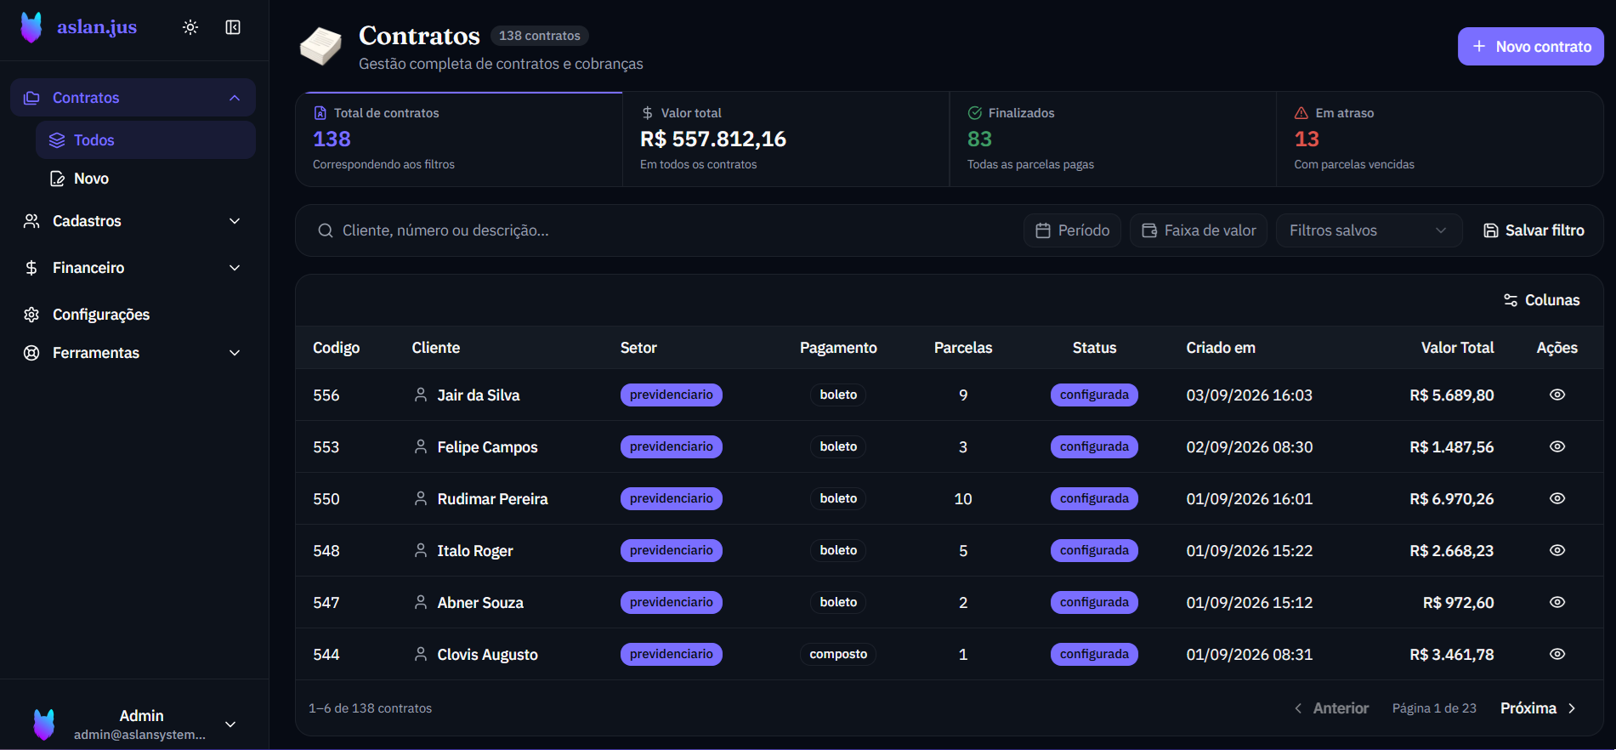
Task: Click the aslan.jus logo
Action: (x=78, y=27)
